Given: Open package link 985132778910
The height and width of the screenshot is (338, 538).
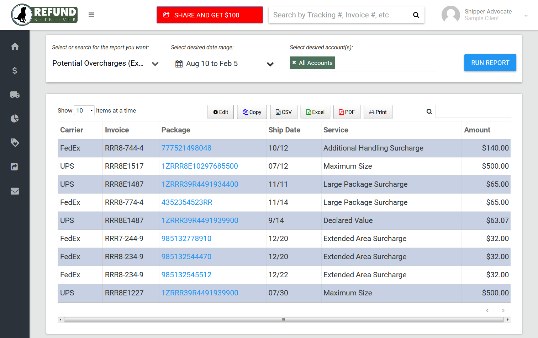Looking at the screenshot, I should (186, 239).
